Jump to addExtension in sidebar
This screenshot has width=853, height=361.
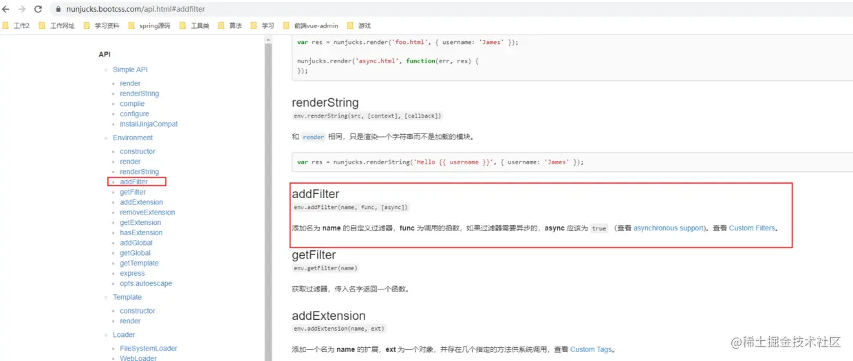pos(141,202)
